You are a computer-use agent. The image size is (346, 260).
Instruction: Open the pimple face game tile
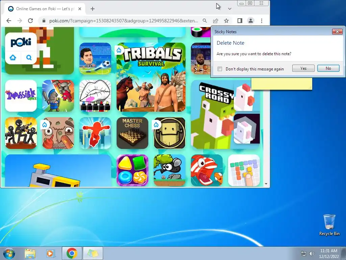[x=58, y=133]
